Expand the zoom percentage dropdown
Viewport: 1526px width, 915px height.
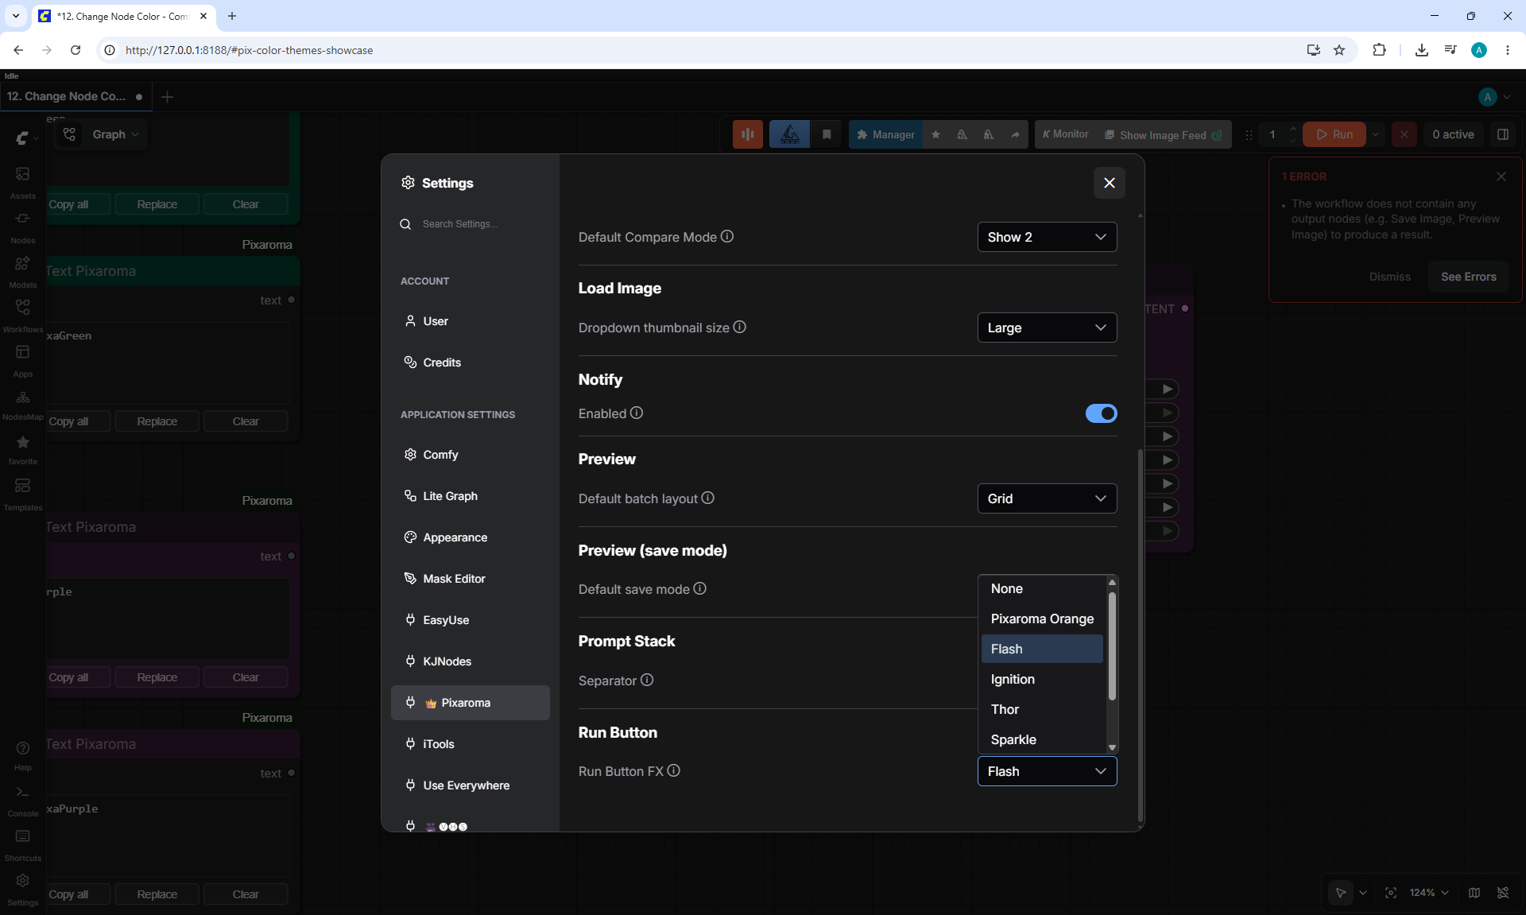coord(1429,893)
